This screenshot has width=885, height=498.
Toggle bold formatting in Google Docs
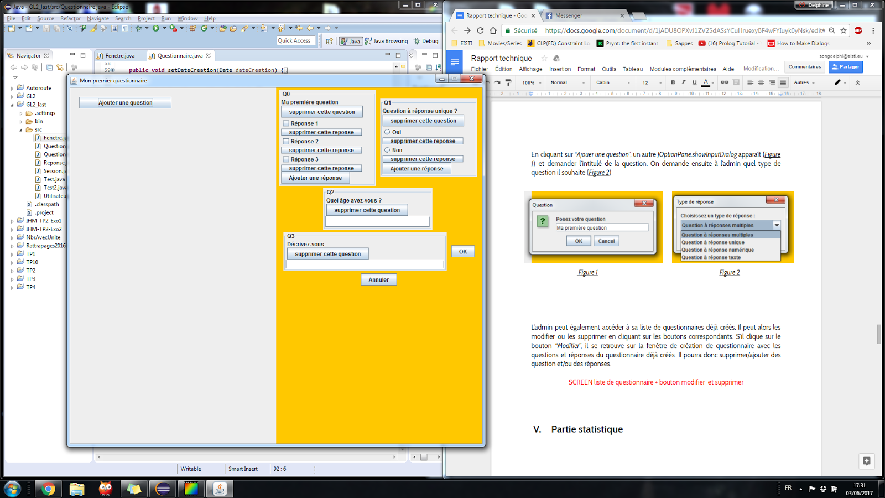(673, 82)
